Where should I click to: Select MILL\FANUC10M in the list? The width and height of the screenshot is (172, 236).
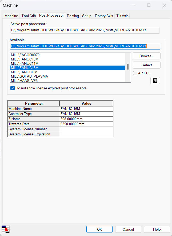point(67,59)
